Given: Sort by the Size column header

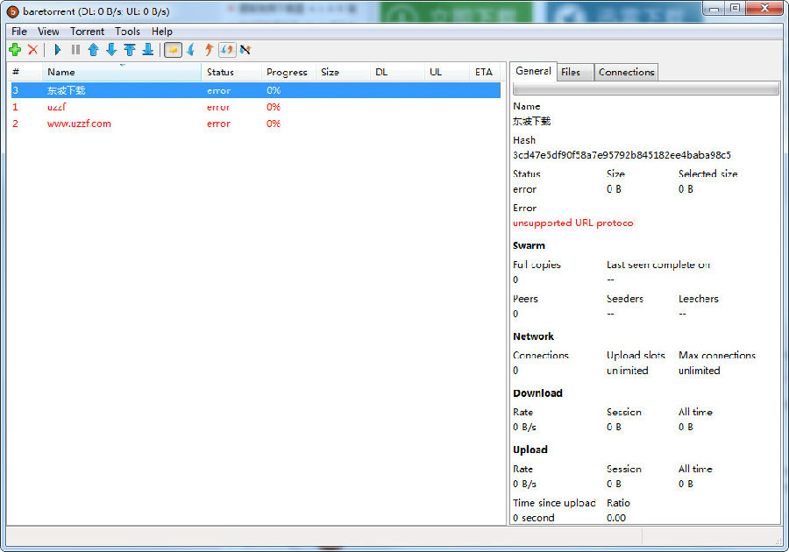Looking at the screenshot, I should click(x=343, y=72).
